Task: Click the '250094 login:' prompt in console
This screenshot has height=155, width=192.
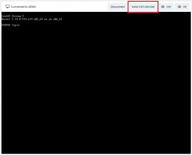Action: (11, 25)
